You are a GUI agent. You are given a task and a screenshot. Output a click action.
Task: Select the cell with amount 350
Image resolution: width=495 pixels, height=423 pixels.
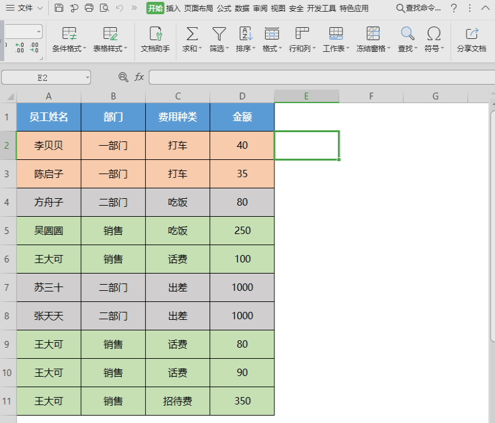coord(242,401)
